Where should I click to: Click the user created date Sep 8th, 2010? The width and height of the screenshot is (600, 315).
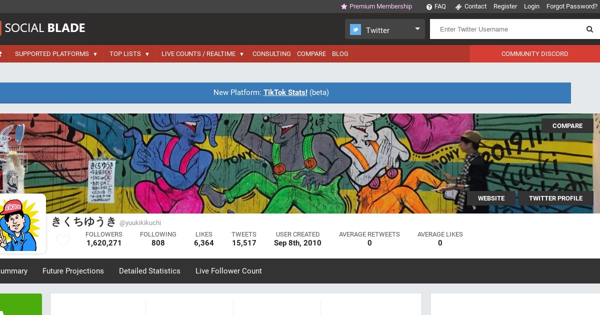[x=297, y=243]
